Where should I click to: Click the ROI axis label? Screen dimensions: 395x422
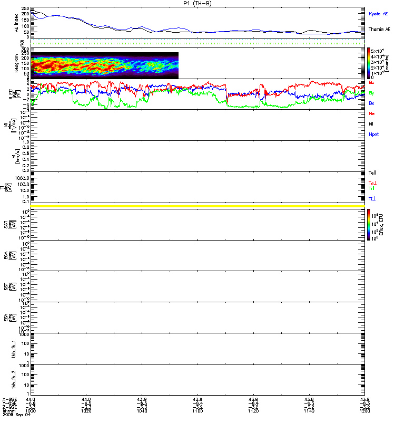pyautogui.click(x=22, y=43)
